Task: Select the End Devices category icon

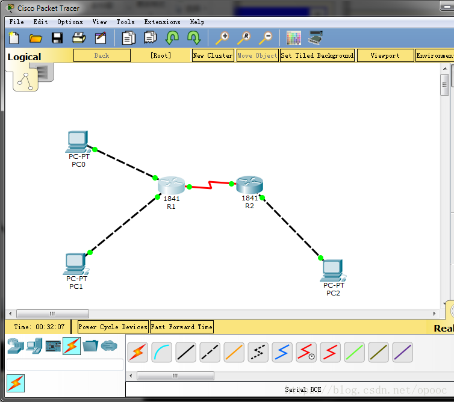Action: coord(34,346)
